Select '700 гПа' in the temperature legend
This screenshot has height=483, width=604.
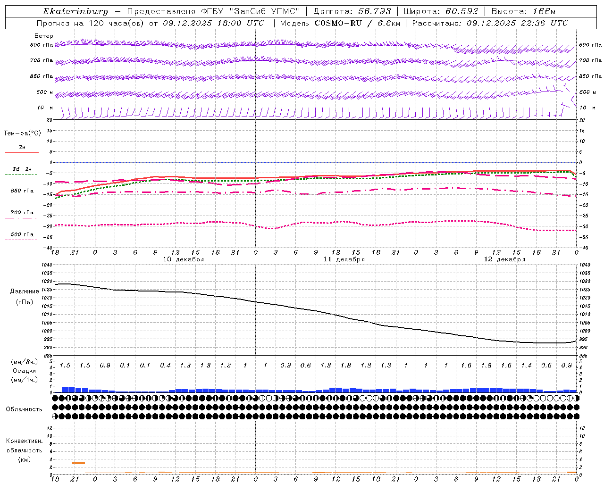[22, 213]
